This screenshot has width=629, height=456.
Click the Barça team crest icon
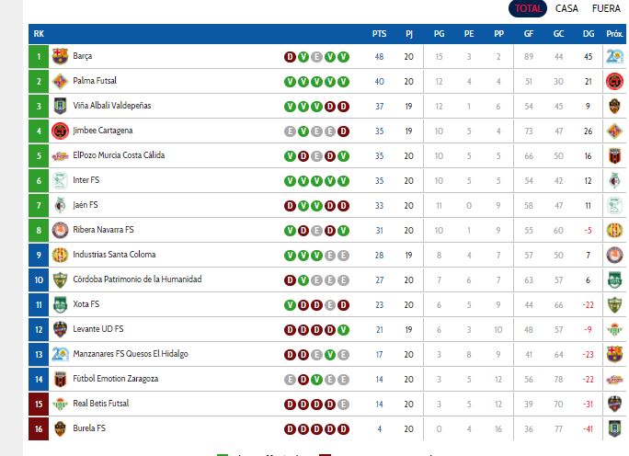pyautogui.click(x=61, y=56)
